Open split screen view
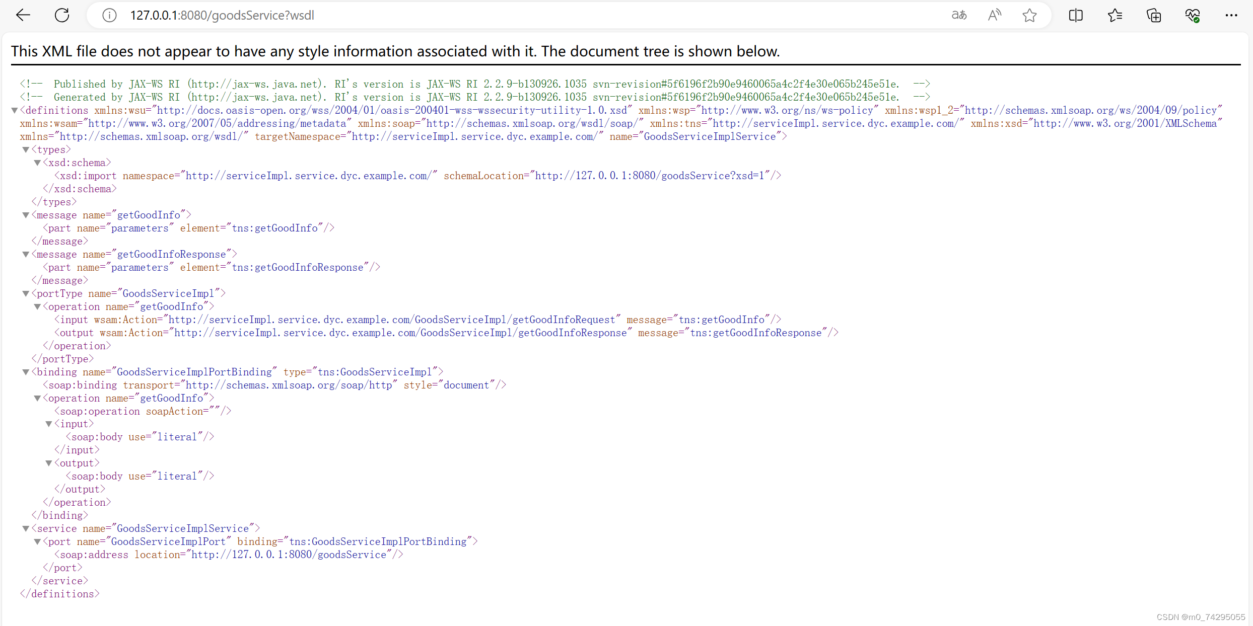The image size is (1253, 626). coord(1076,15)
